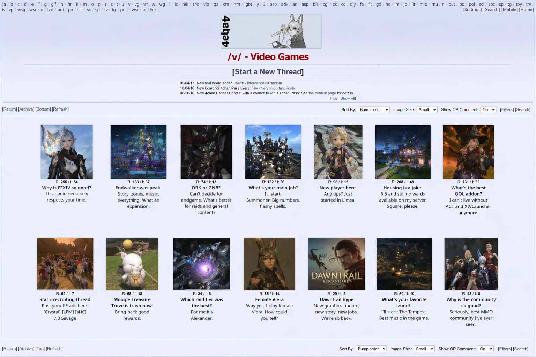
Task: Open 'Female Viera' thread thumbnail
Action: point(269,264)
